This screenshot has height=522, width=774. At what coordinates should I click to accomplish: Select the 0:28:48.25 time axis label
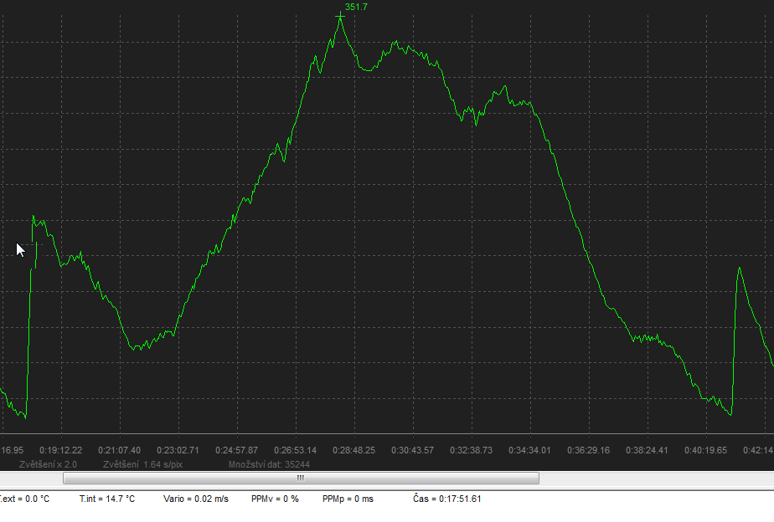[353, 451]
